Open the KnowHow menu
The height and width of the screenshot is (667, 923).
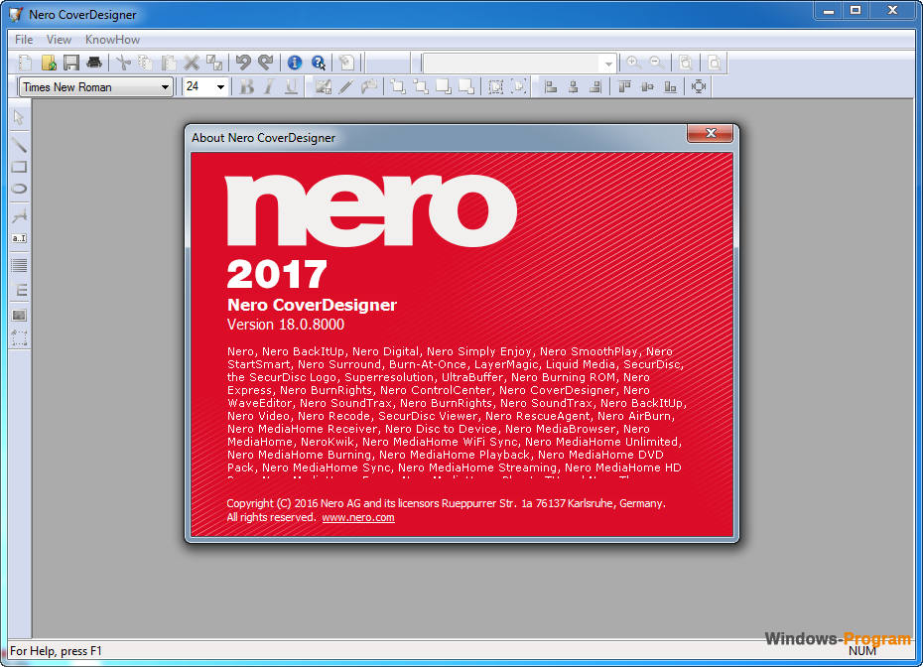coord(112,40)
